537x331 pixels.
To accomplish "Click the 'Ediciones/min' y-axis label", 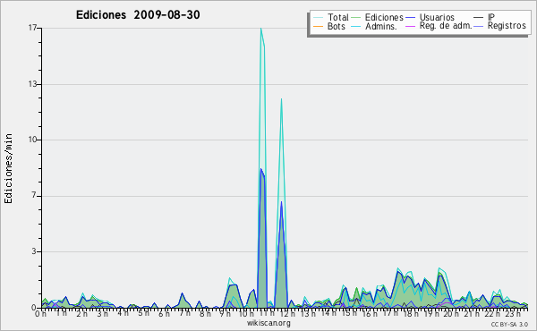I will 8,168.
